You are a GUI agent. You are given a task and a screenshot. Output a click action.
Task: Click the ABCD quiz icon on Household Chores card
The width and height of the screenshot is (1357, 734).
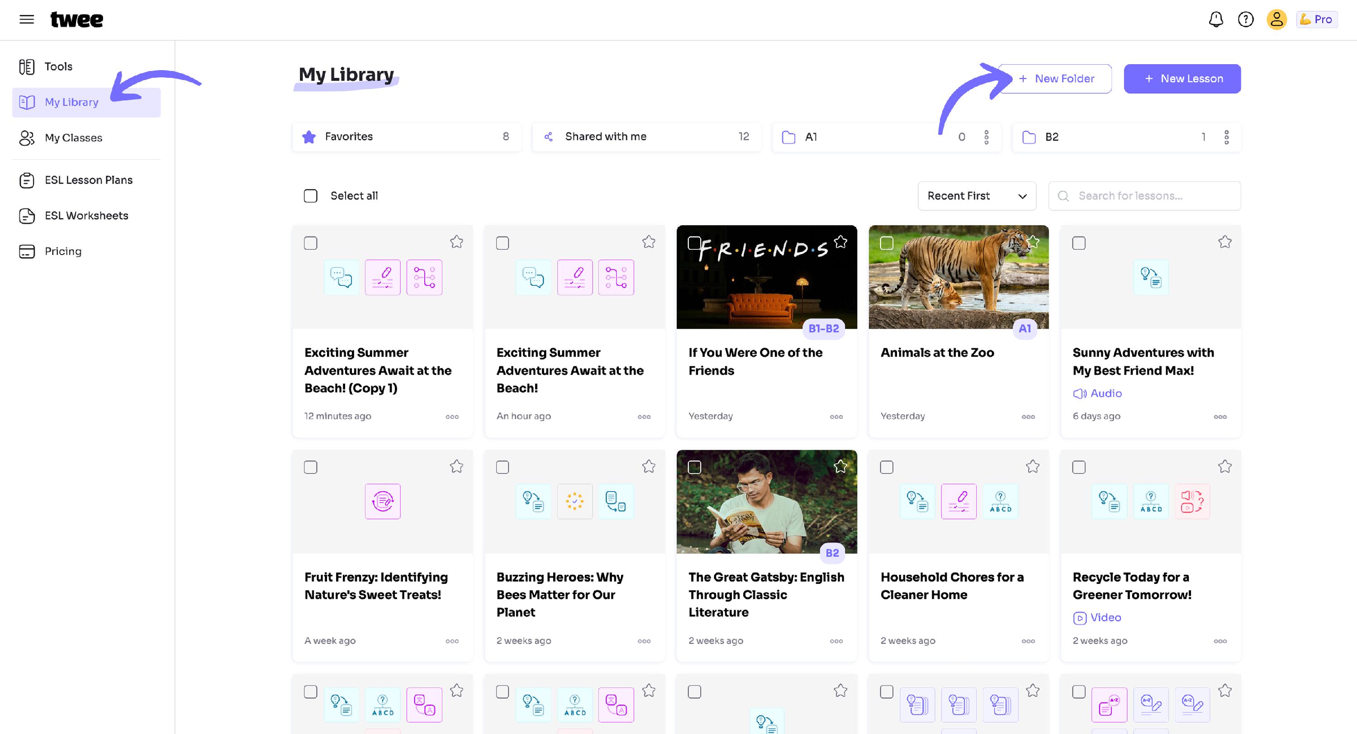(x=1001, y=502)
